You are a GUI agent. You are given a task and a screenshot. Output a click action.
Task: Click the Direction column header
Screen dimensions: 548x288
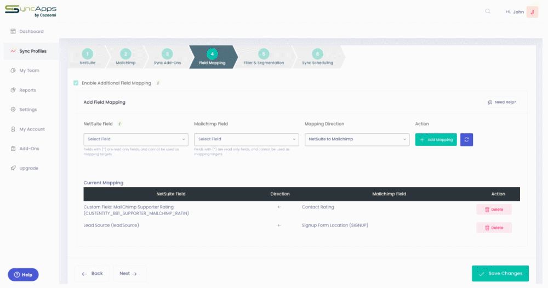tap(280, 194)
